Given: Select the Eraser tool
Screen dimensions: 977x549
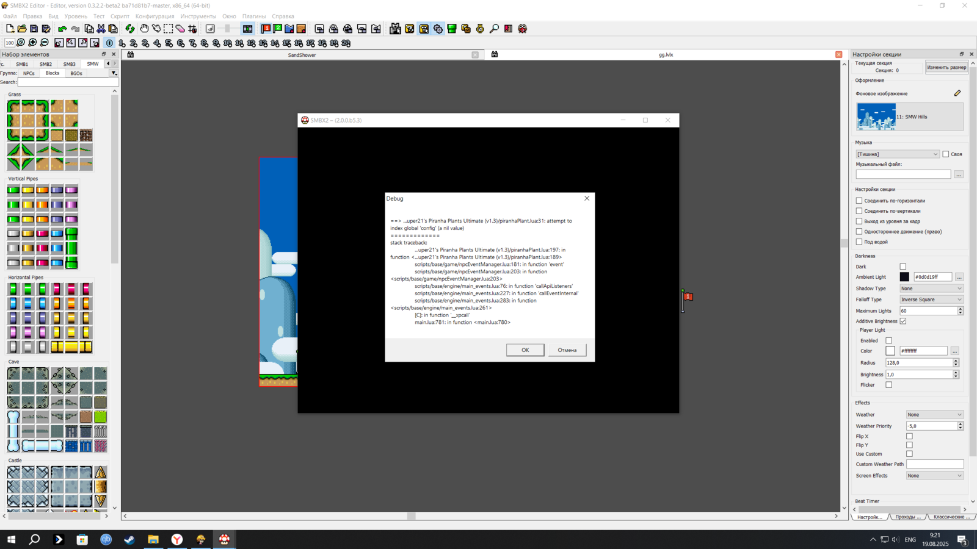Looking at the screenshot, I should 180,29.
